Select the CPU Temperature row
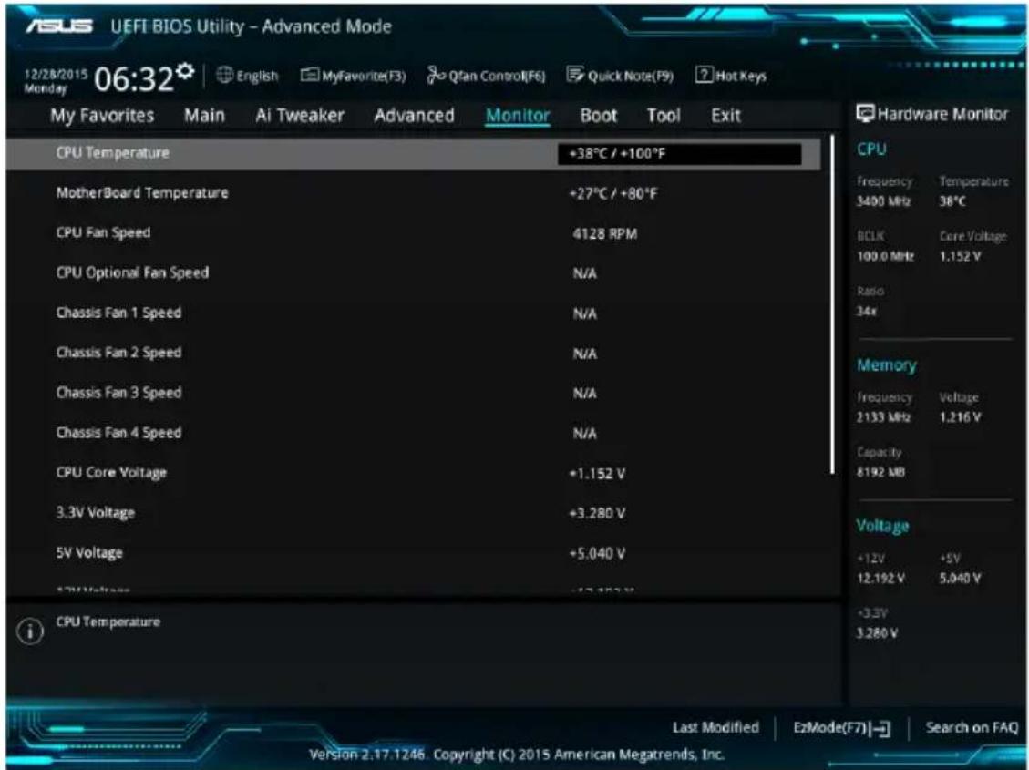This screenshot has width=1029, height=770. 414,153
